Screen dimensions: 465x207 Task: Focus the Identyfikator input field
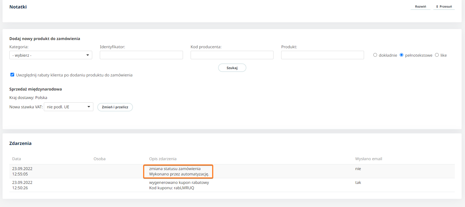click(141, 55)
